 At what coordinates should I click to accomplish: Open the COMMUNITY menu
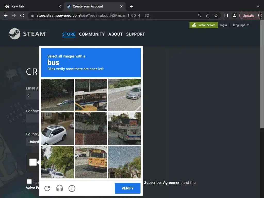(x=92, y=34)
